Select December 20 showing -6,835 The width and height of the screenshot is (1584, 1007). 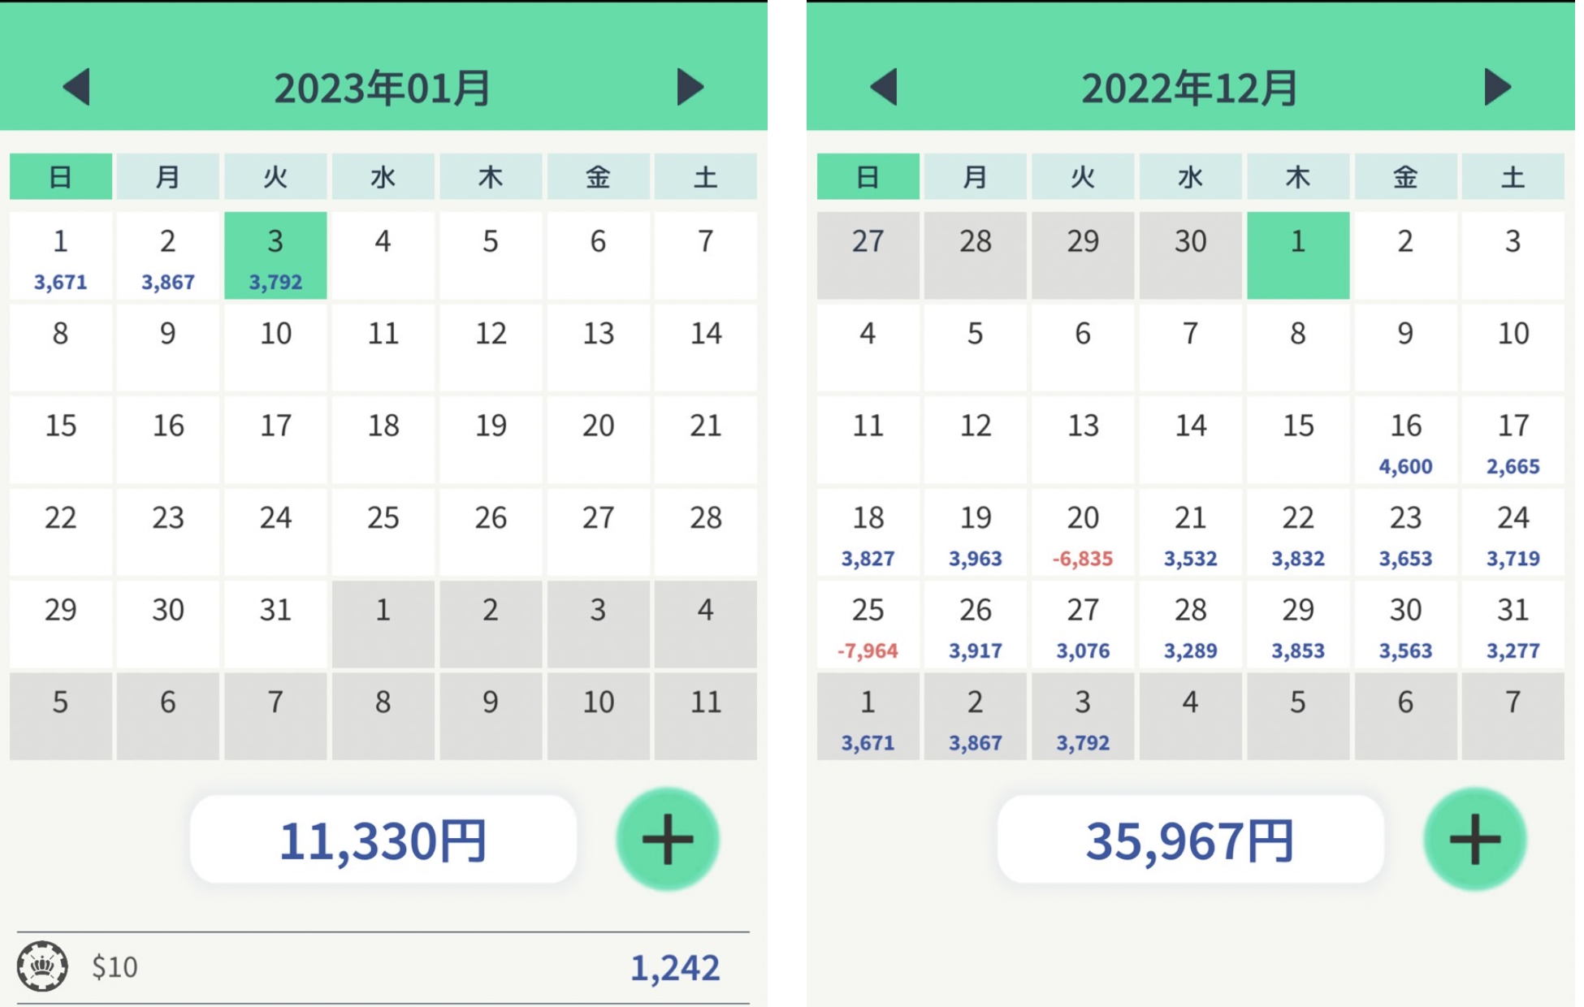click(1083, 533)
